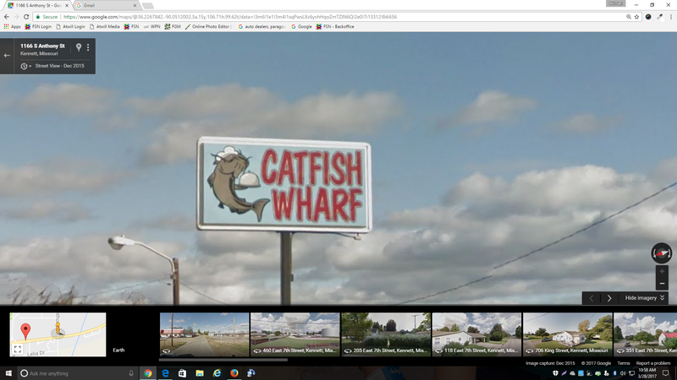Open the FGM bookmark
677x380 pixels.
click(173, 27)
